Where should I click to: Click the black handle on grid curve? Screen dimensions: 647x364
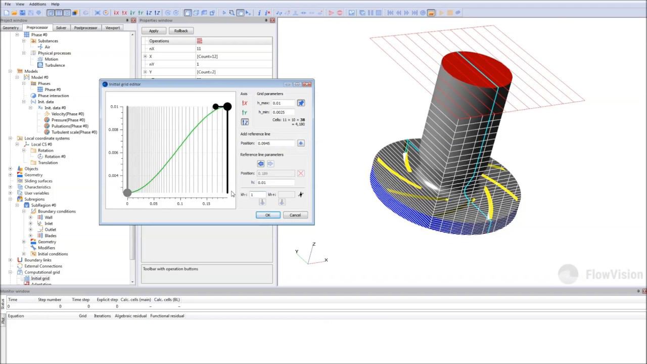[227, 107]
